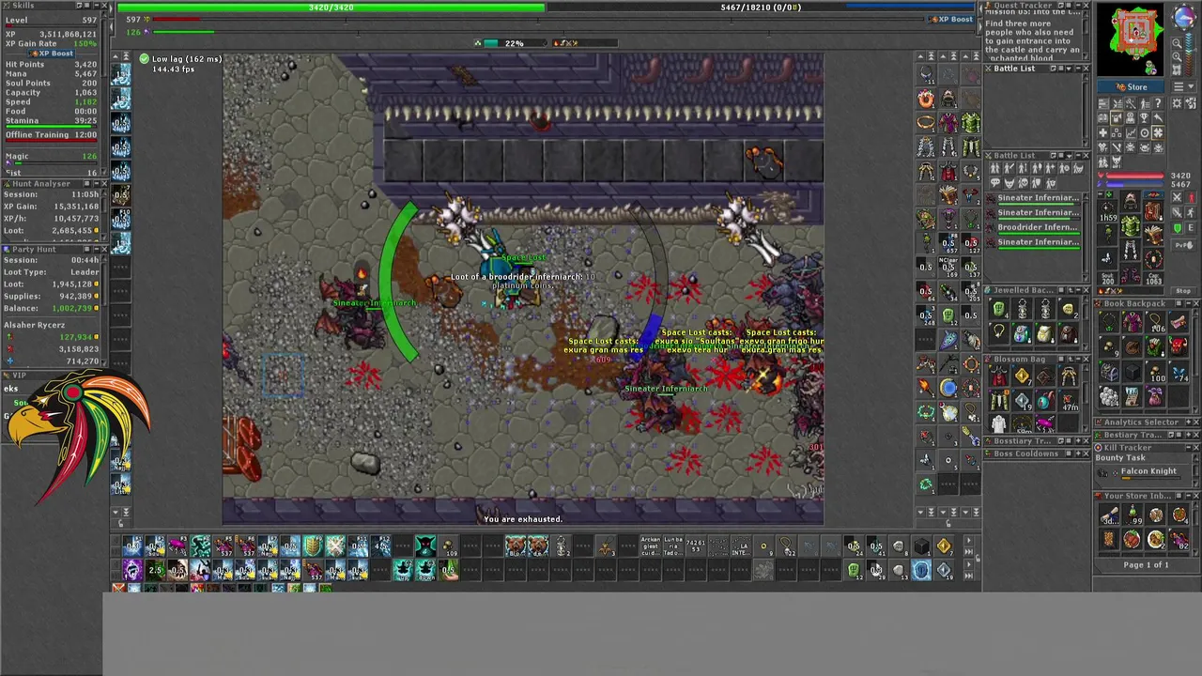Click the blue mana bar in inventory panel
Viewport: 1202px width, 676px height.
pyautogui.click(x=1134, y=184)
